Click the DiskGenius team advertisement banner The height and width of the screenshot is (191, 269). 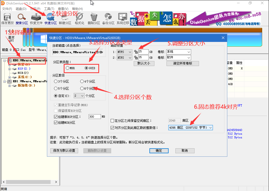(x=196, y=19)
